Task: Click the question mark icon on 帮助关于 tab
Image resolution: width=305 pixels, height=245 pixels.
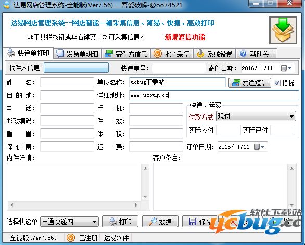Action: [x=243, y=54]
